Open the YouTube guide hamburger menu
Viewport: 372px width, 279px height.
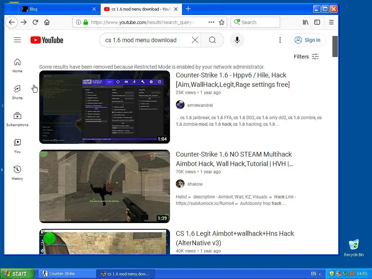[17, 40]
